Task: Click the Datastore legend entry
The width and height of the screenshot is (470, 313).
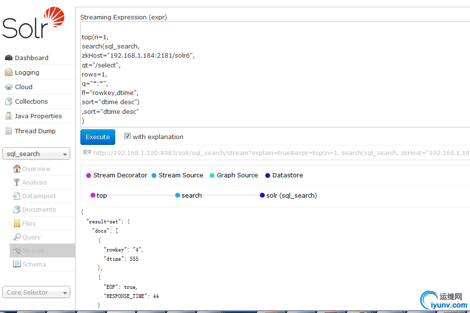Action: tap(284, 175)
